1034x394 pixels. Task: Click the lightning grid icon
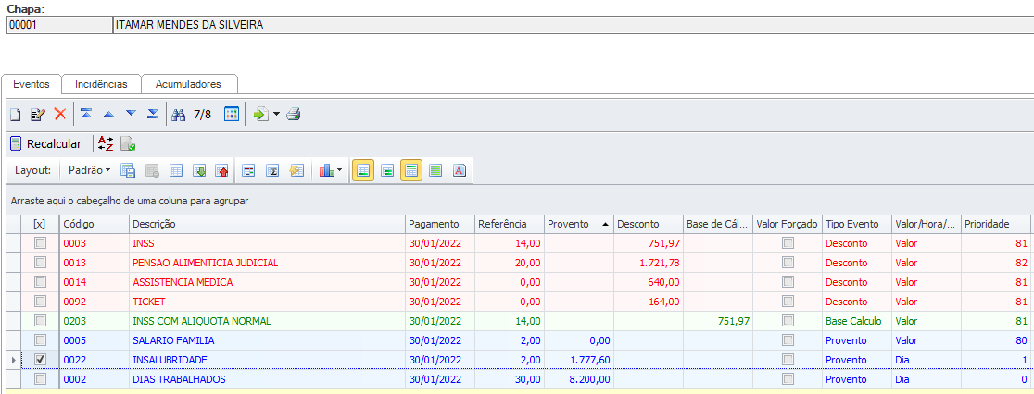[x=296, y=170]
